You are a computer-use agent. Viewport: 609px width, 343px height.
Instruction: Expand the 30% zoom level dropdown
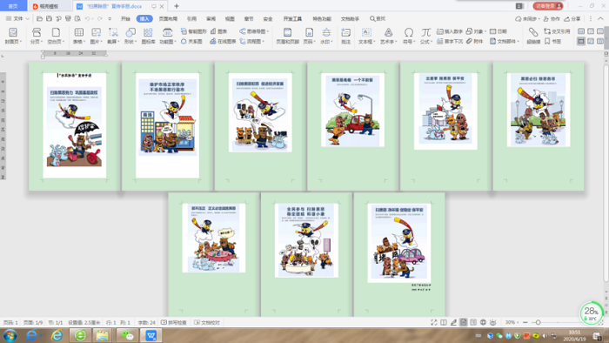pos(512,322)
